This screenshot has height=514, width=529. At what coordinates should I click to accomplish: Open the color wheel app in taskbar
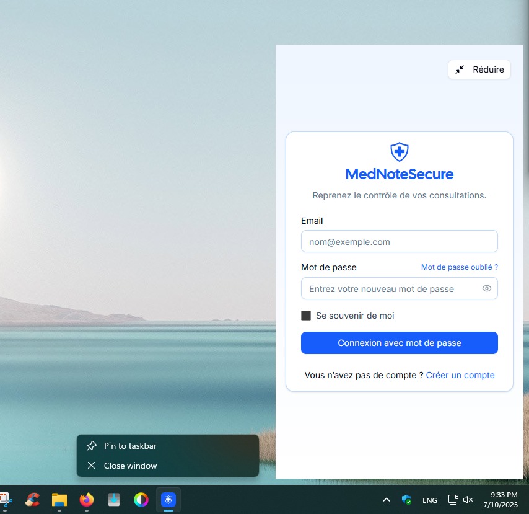(x=141, y=500)
